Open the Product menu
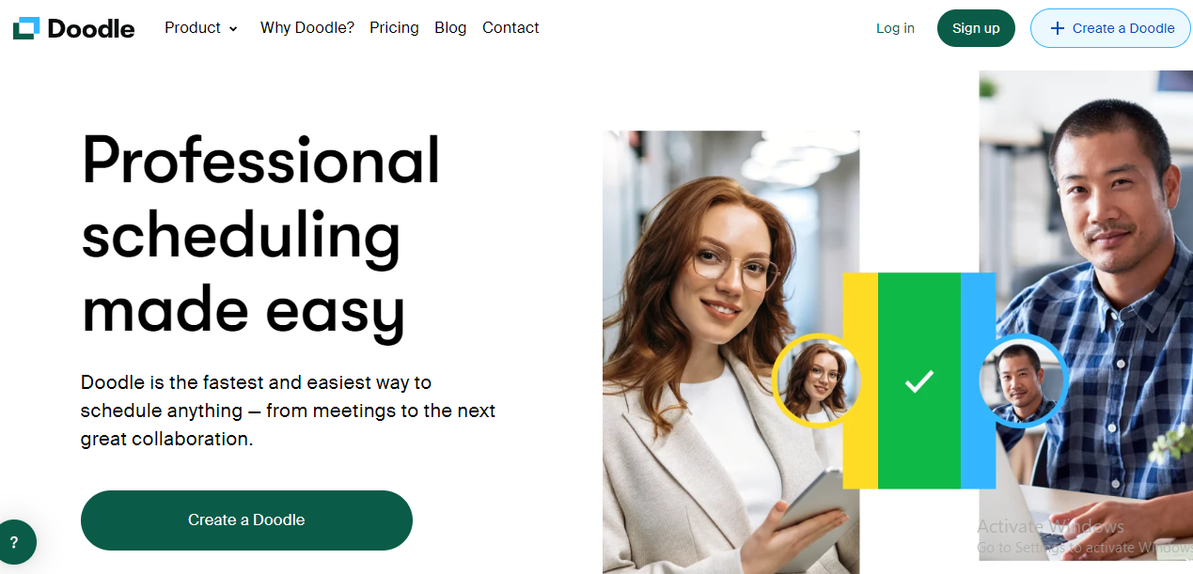 [201, 28]
